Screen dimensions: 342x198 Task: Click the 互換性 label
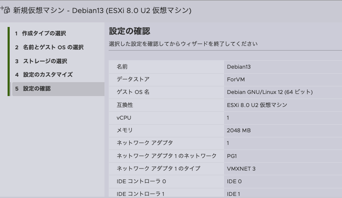click(x=125, y=105)
